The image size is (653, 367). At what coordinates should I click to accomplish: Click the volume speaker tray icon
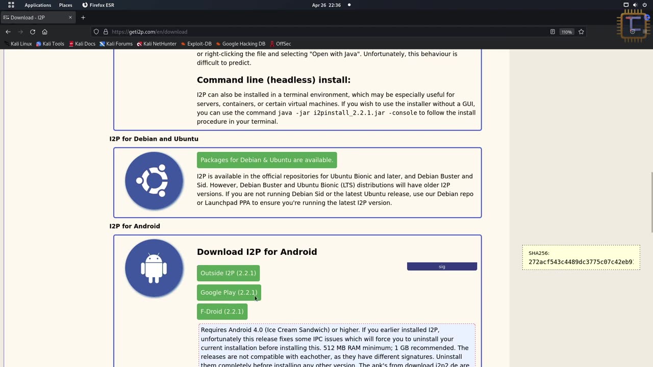click(635, 5)
